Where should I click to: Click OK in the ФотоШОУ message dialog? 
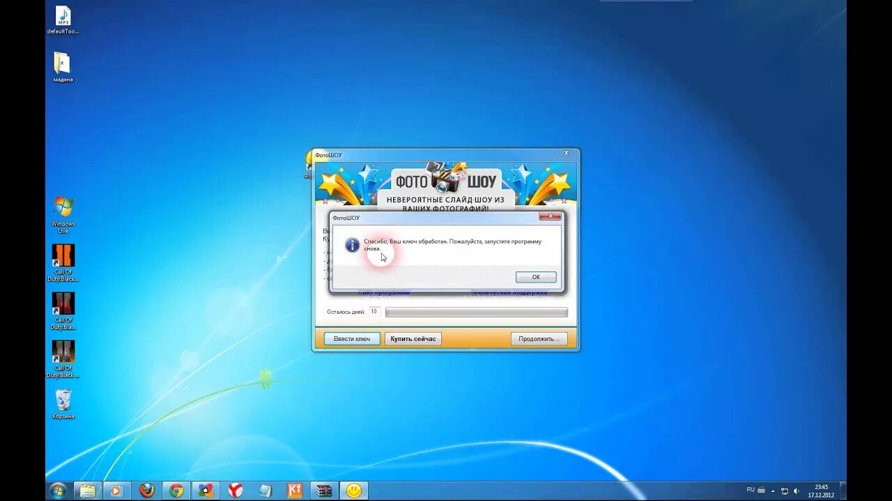536,277
